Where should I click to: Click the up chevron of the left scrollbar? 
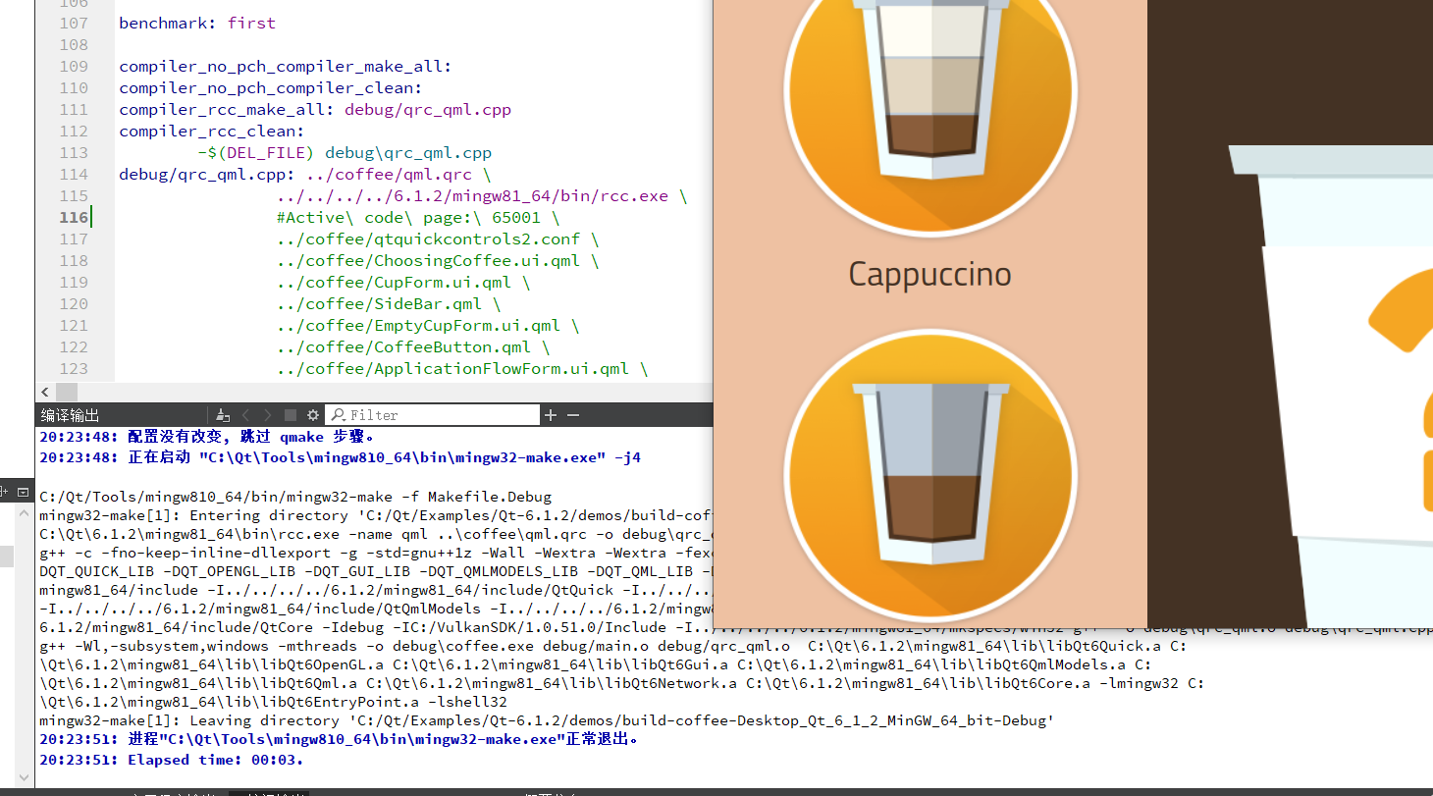tap(23, 511)
